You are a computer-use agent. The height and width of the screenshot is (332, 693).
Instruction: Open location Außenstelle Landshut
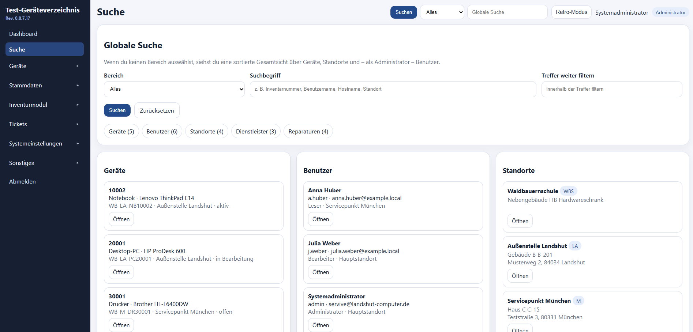[520, 276]
